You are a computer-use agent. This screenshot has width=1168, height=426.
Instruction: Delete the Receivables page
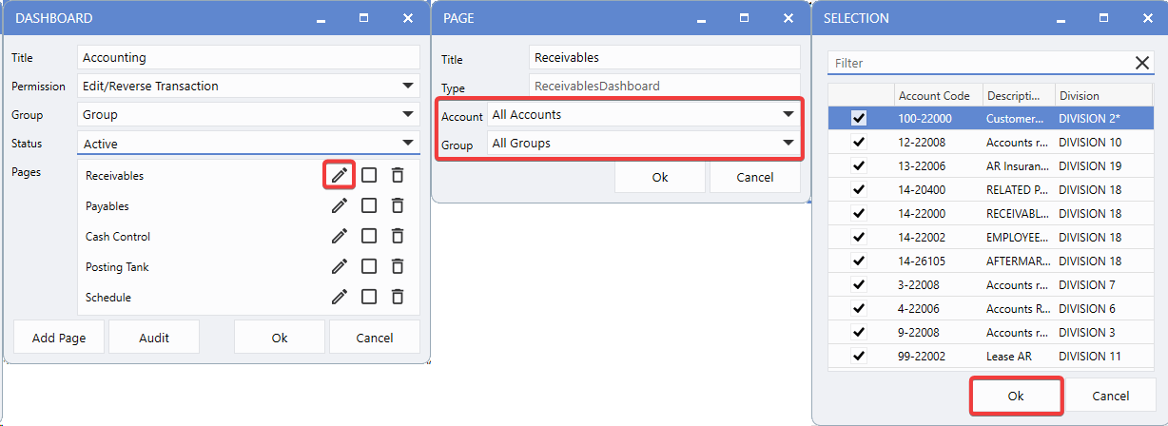pos(398,175)
